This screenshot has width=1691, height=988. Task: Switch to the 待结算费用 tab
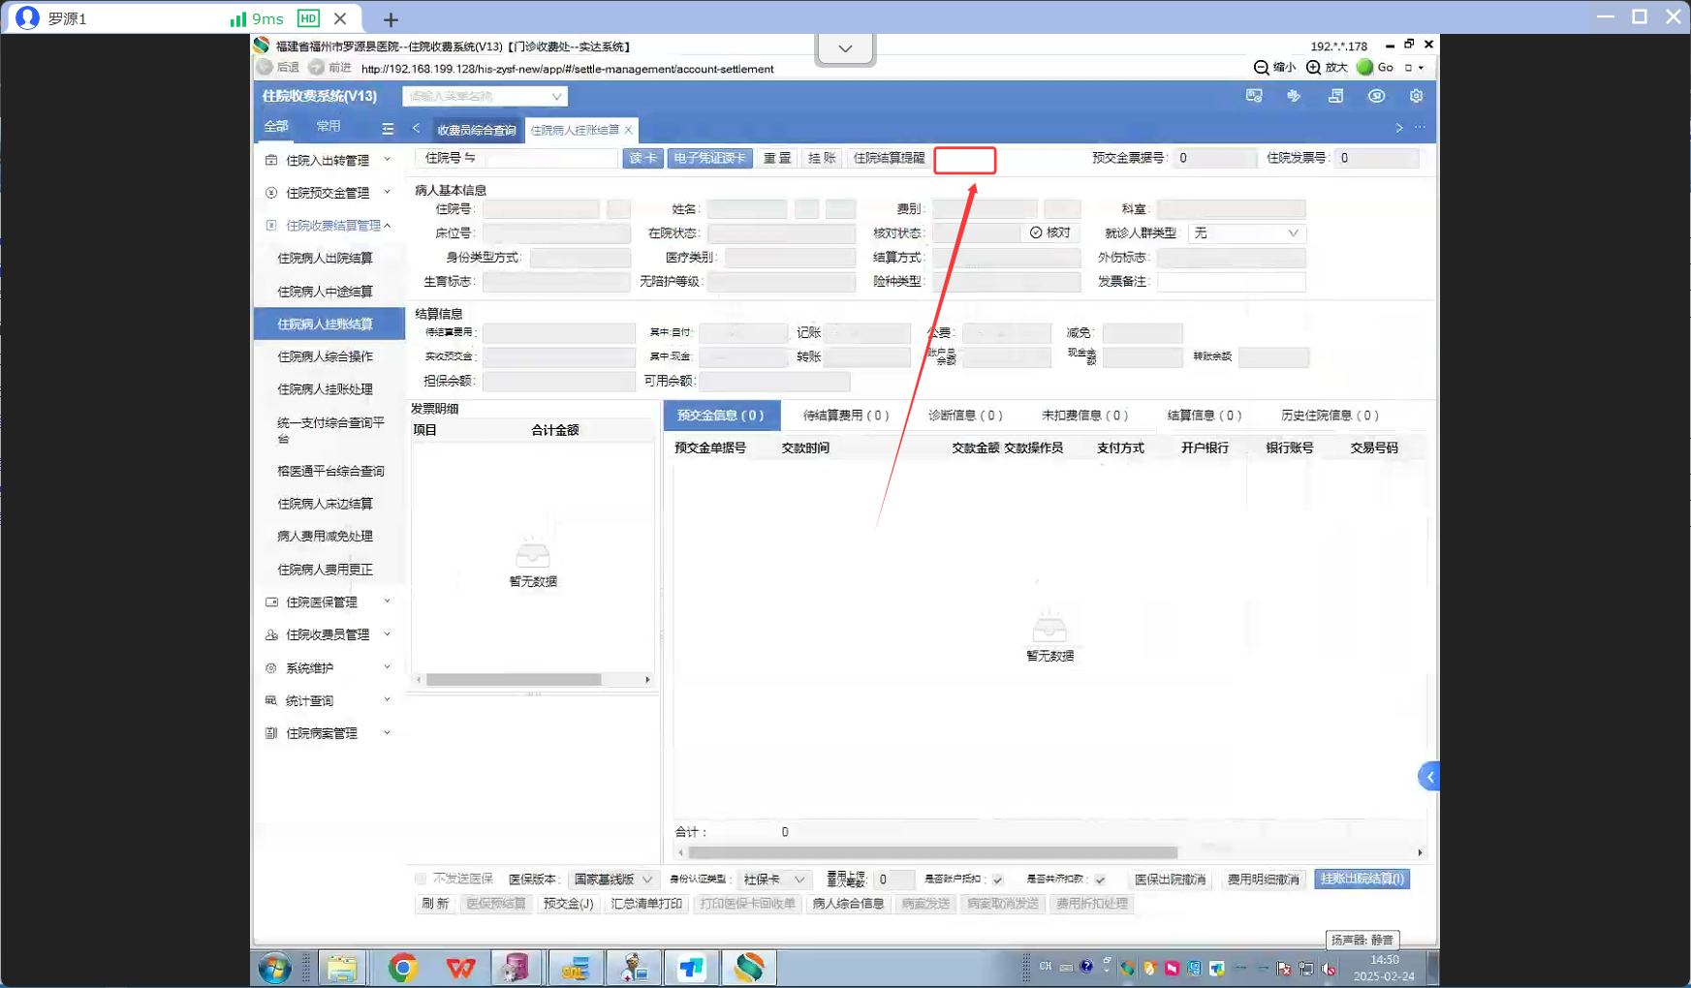pyautogui.click(x=846, y=416)
